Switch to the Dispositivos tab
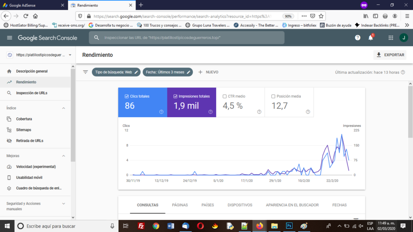Screen dimensions: 413x232 (240, 205)
